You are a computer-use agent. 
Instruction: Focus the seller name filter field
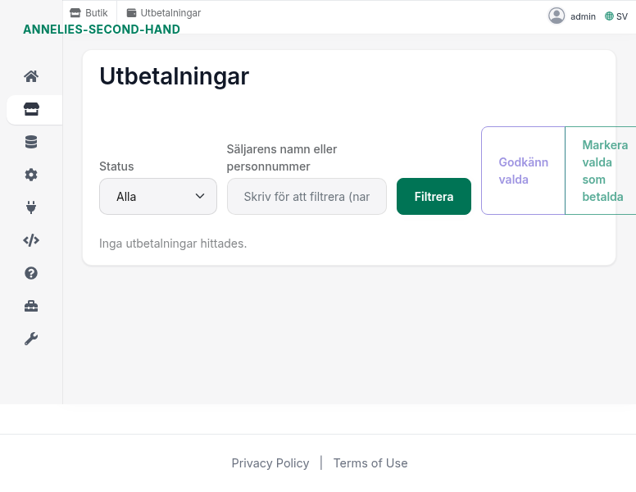point(307,197)
